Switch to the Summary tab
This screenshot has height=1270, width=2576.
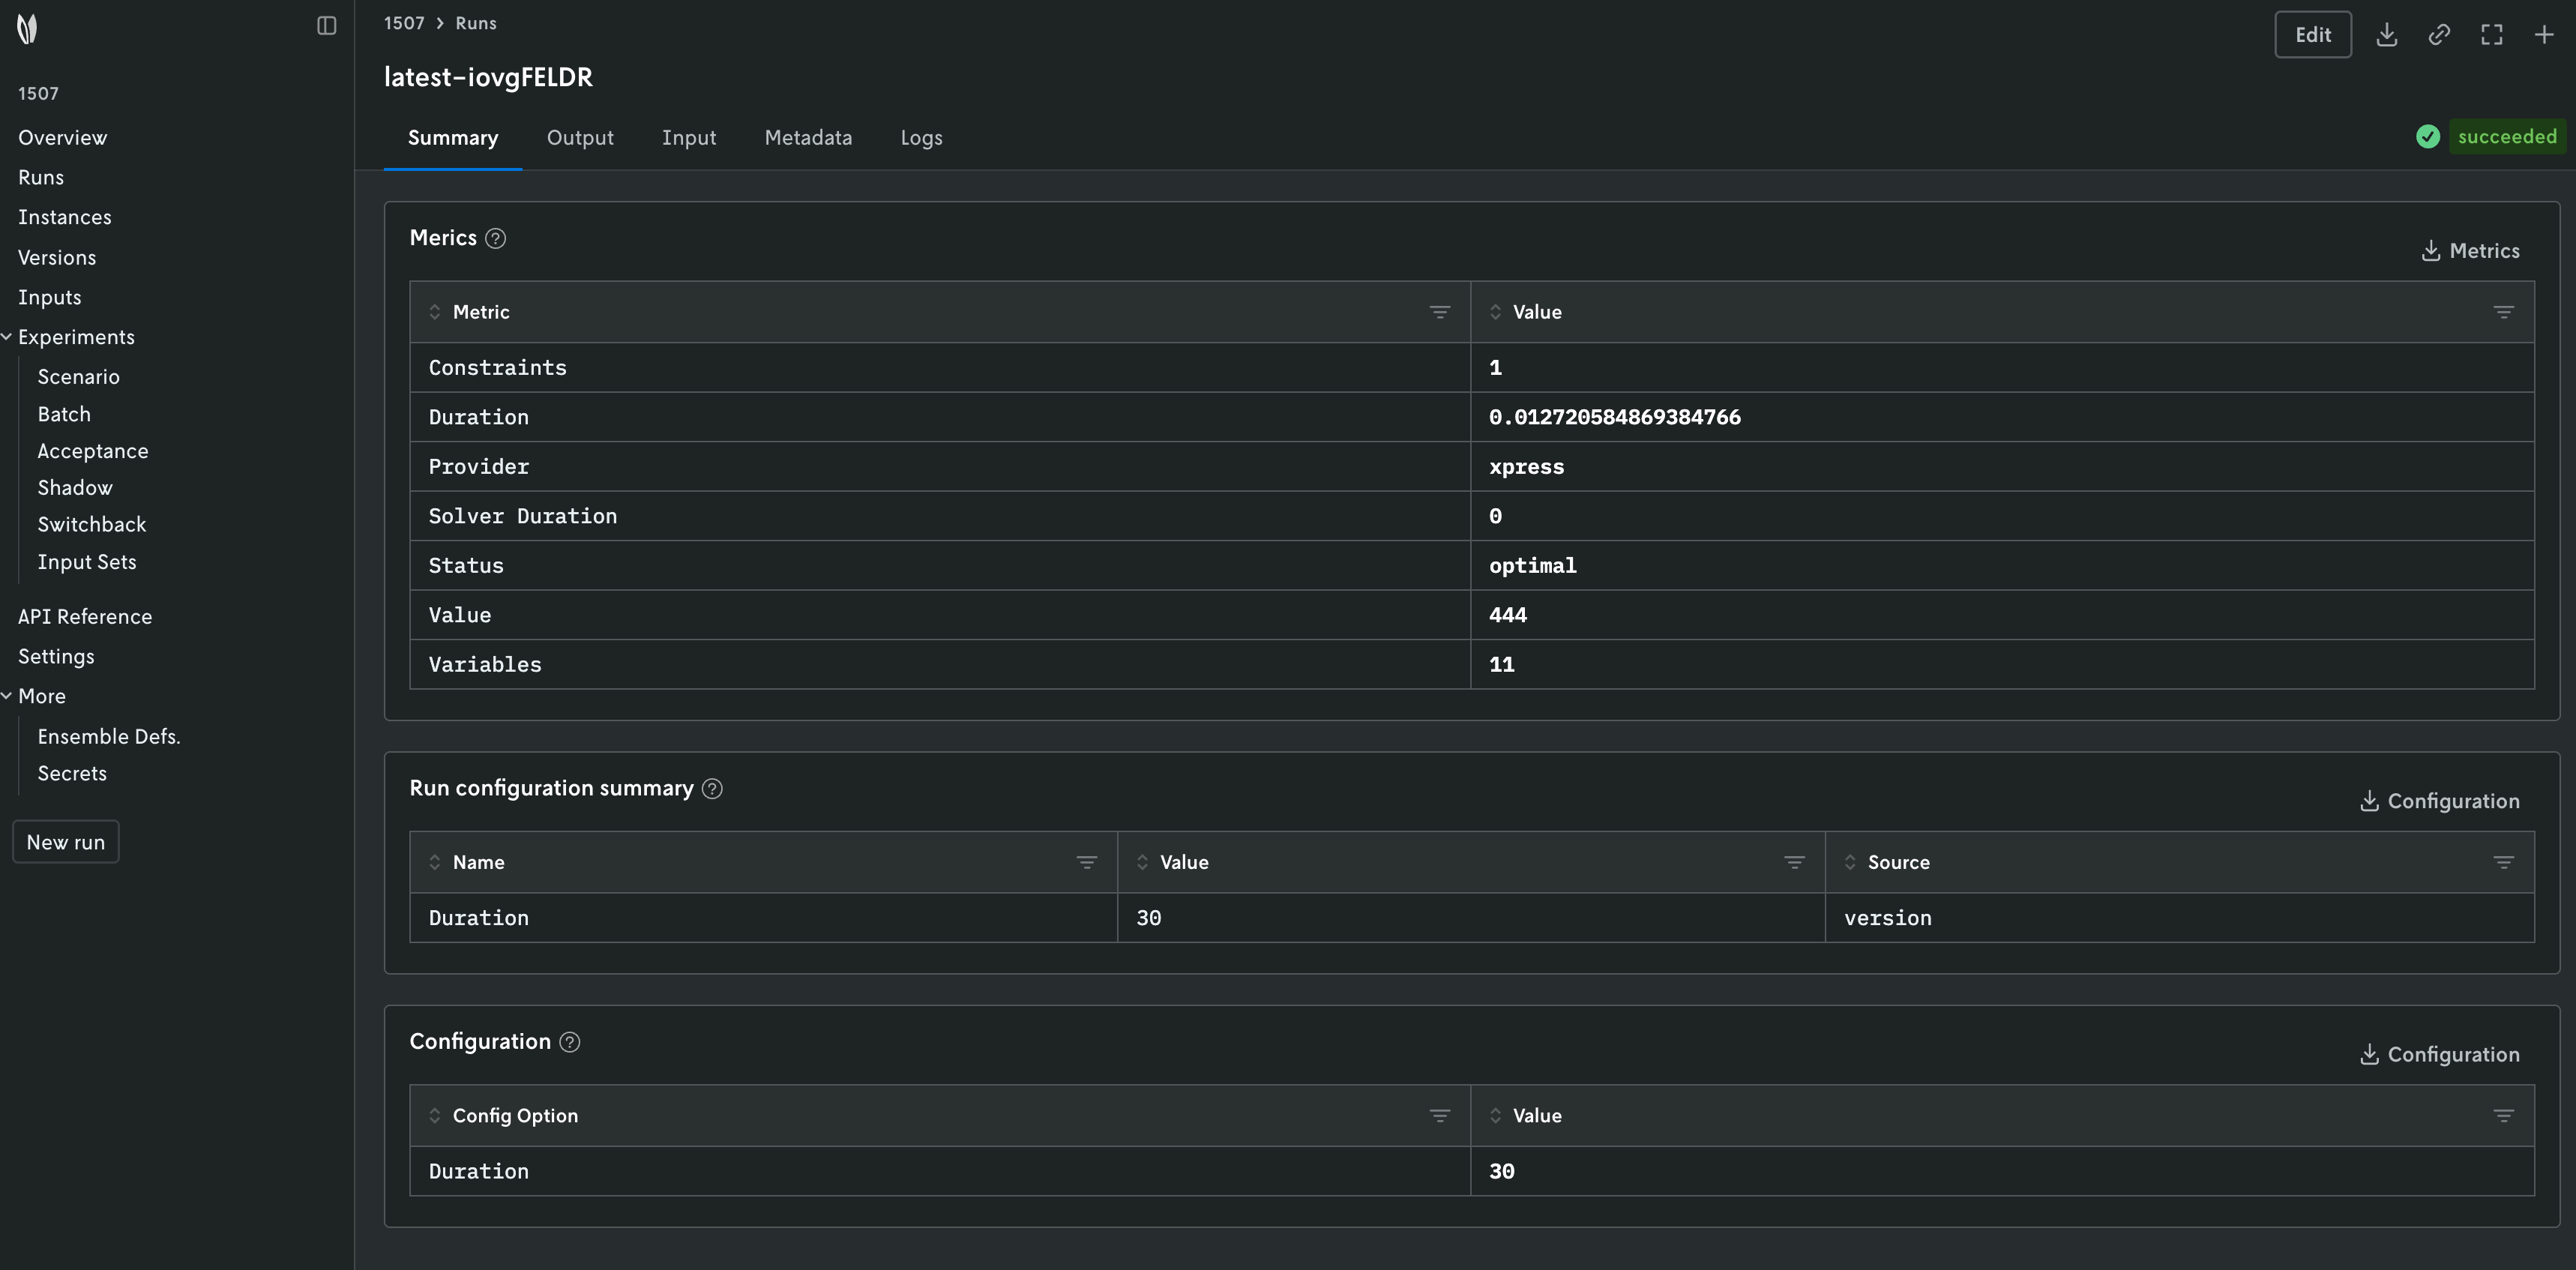pyautogui.click(x=453, y=138)
